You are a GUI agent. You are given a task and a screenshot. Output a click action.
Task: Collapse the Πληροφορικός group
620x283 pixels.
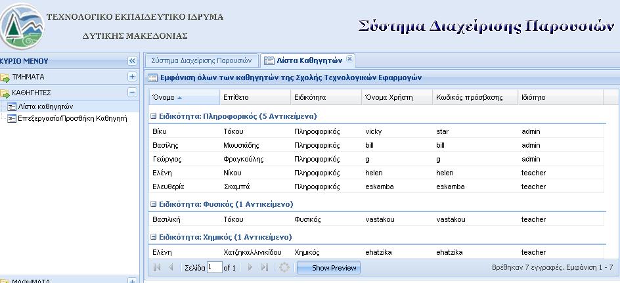pyautogui.click(x=154, y=116)
